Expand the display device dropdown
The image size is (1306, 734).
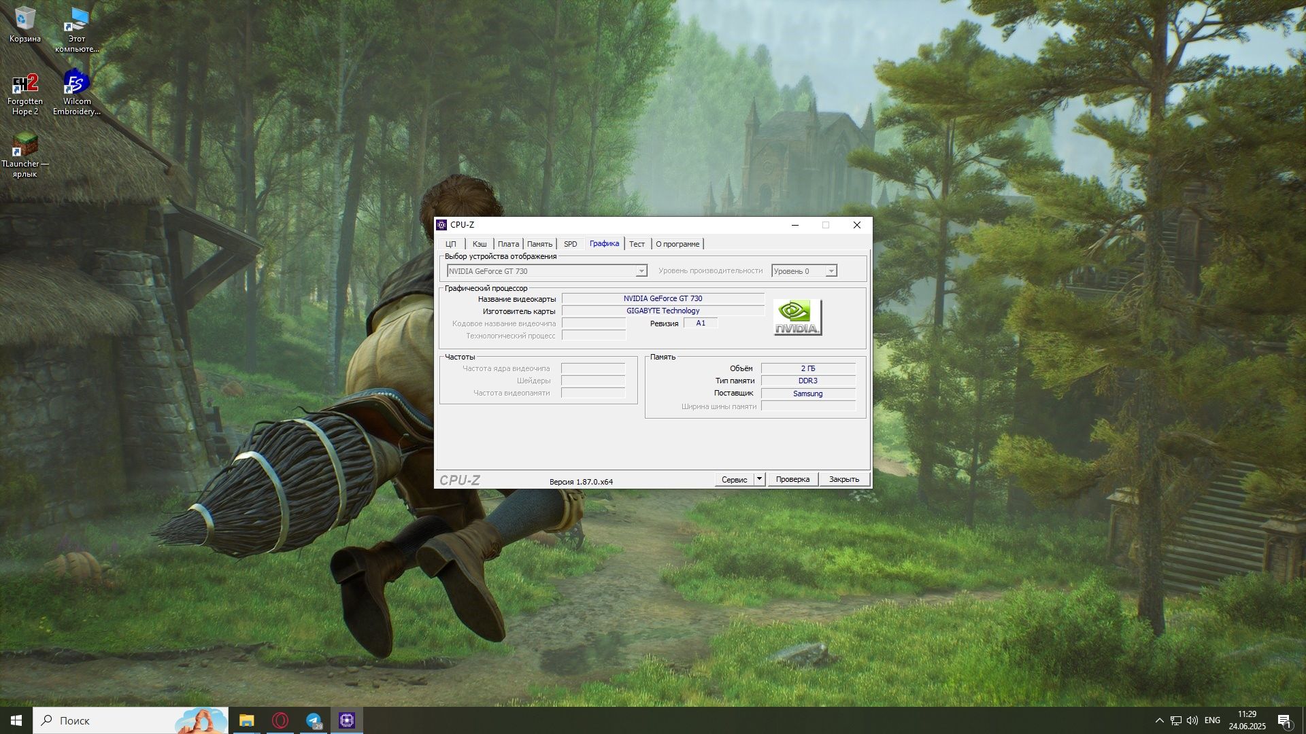pos(641,271)
